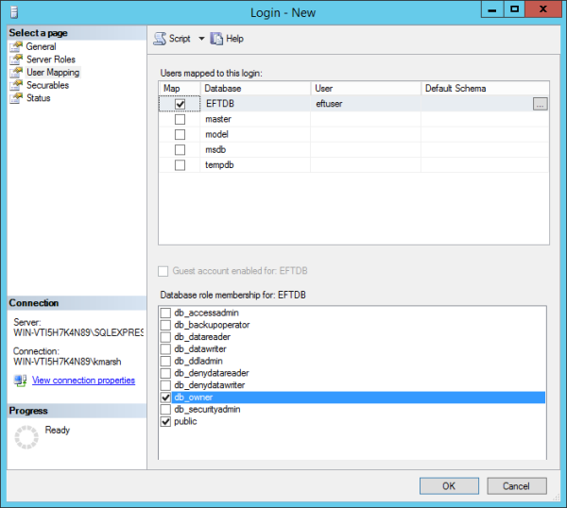Select the General page icon
This screenshot has height=508, width=567.
[x=16, y=46]
